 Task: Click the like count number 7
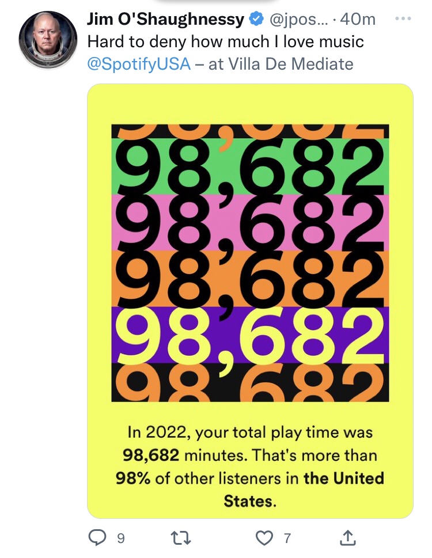coord(287,538)
